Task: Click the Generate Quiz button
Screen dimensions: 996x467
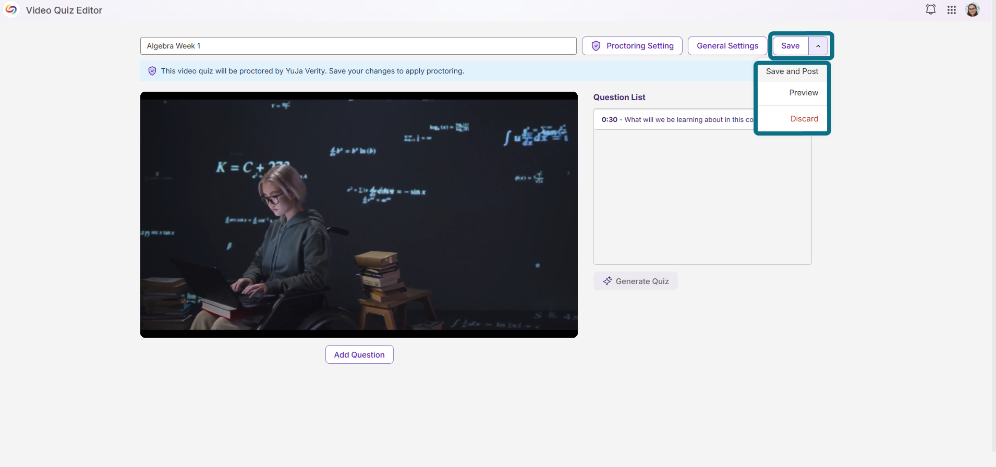Action: (636, 281)
